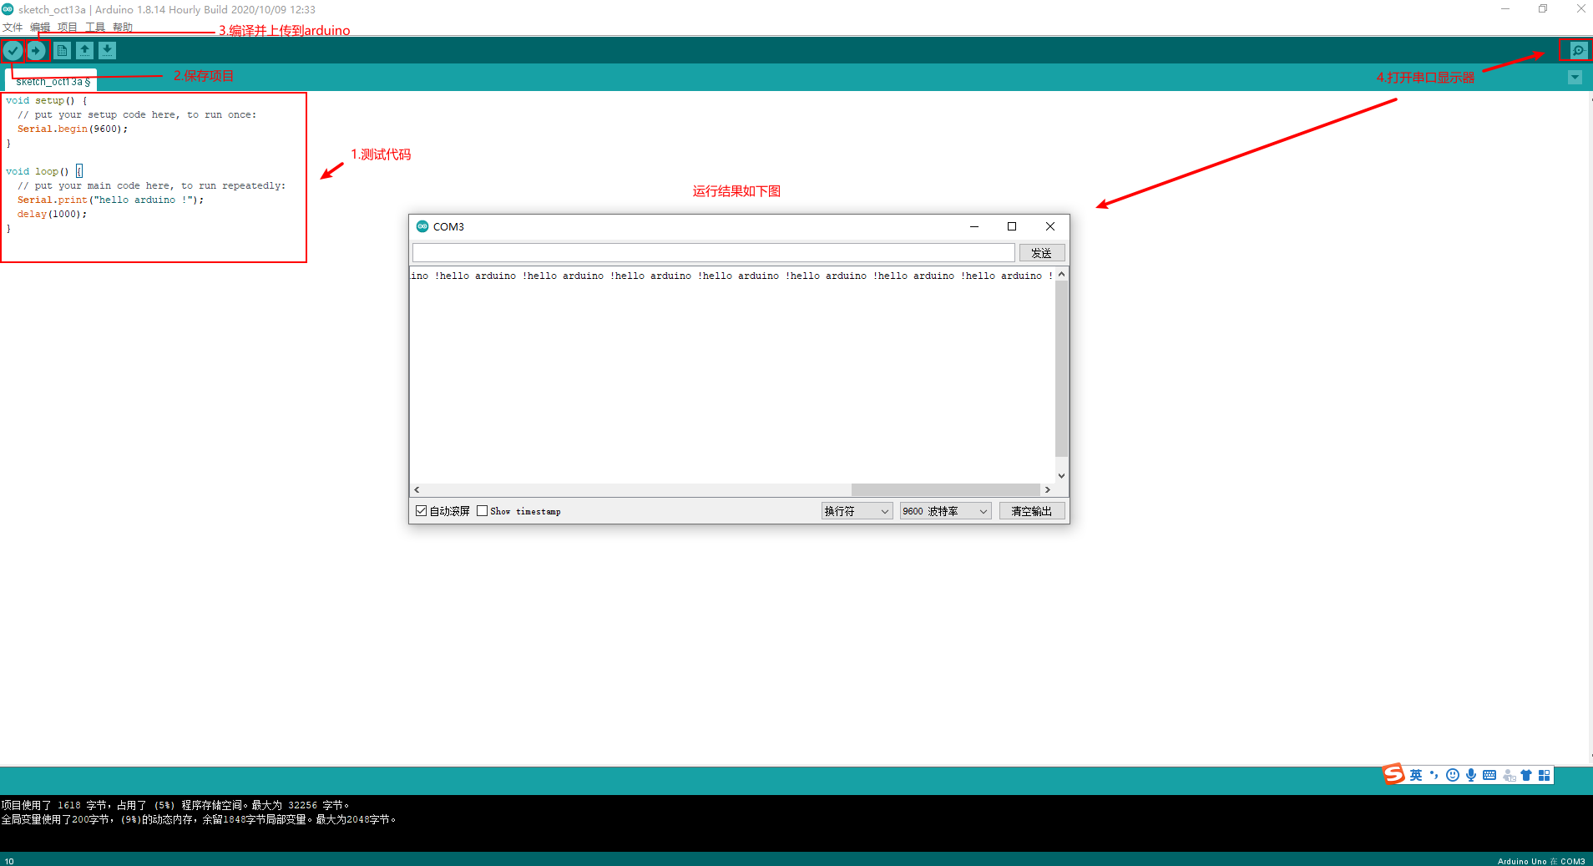Click the 发送 button in COM3 window
Viewport: 1593px width, 866px height.
[1041, 253]
